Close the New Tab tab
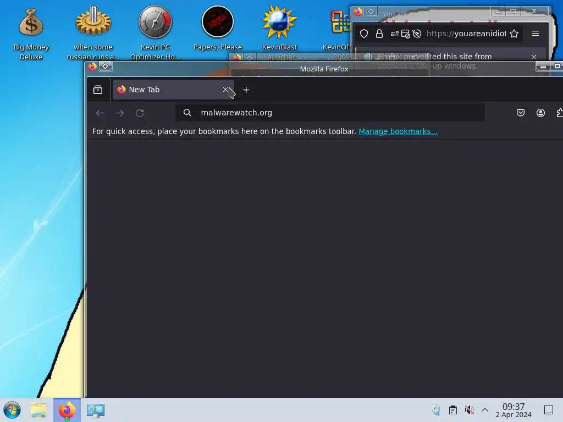Viewport: 563px width, 422px height. [225, 90]
